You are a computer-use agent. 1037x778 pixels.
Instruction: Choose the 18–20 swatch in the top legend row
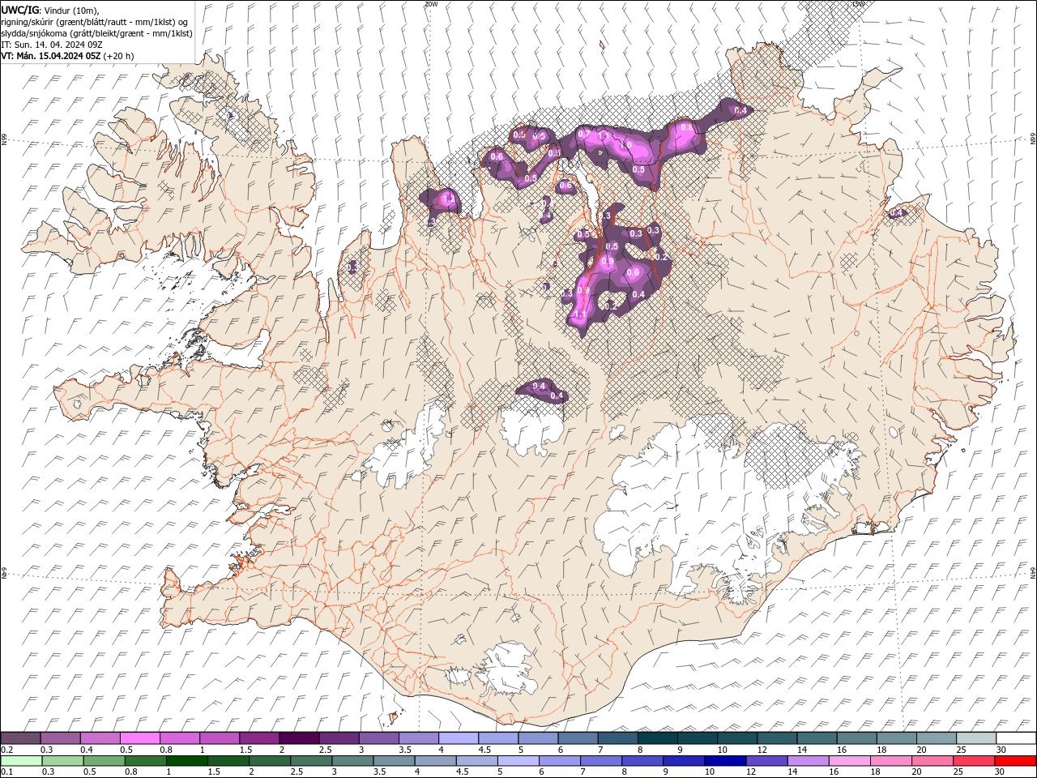click(897, 738)
